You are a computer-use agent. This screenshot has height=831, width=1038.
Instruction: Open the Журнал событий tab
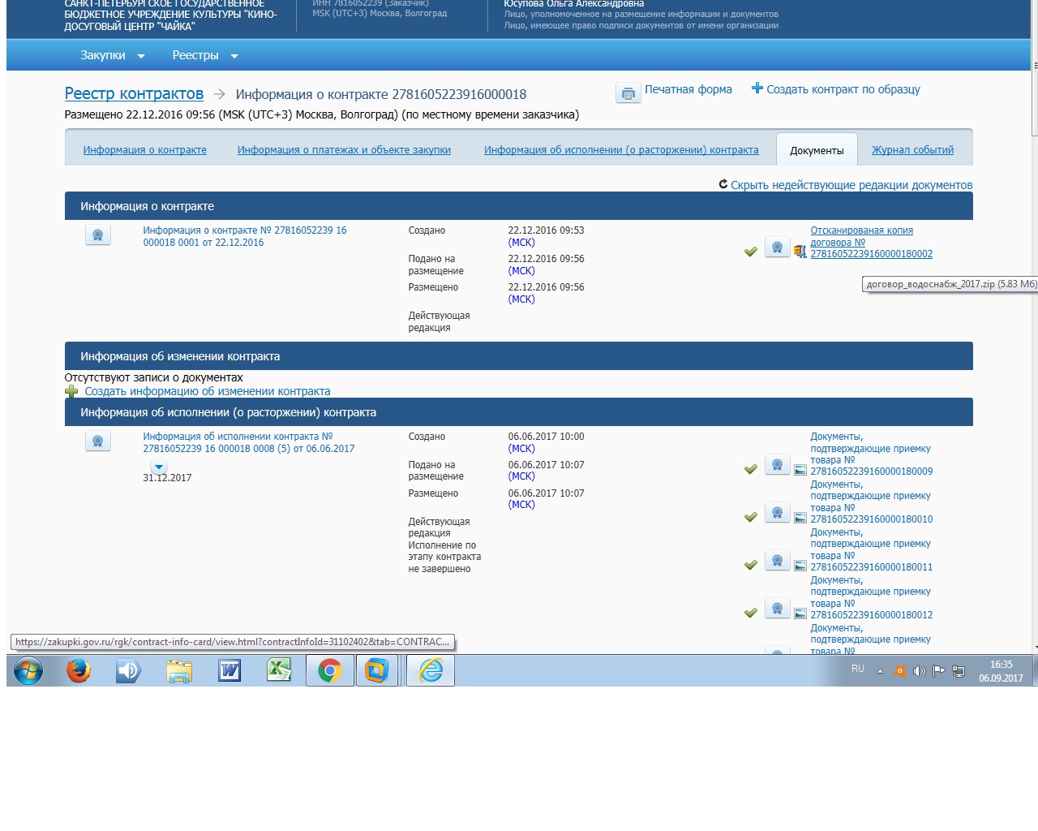[912, 150]
